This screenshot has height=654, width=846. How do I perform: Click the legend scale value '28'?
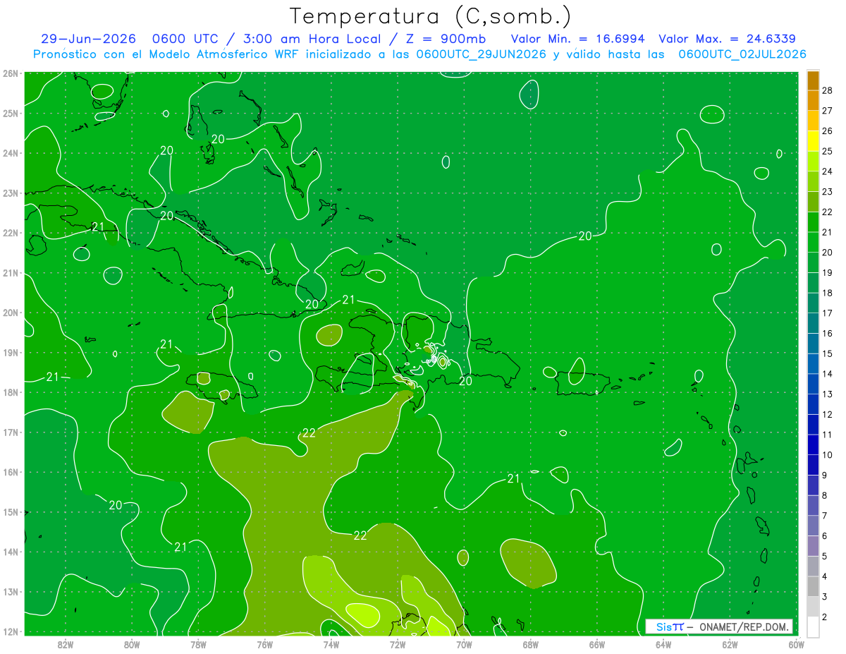pos(827,90)
